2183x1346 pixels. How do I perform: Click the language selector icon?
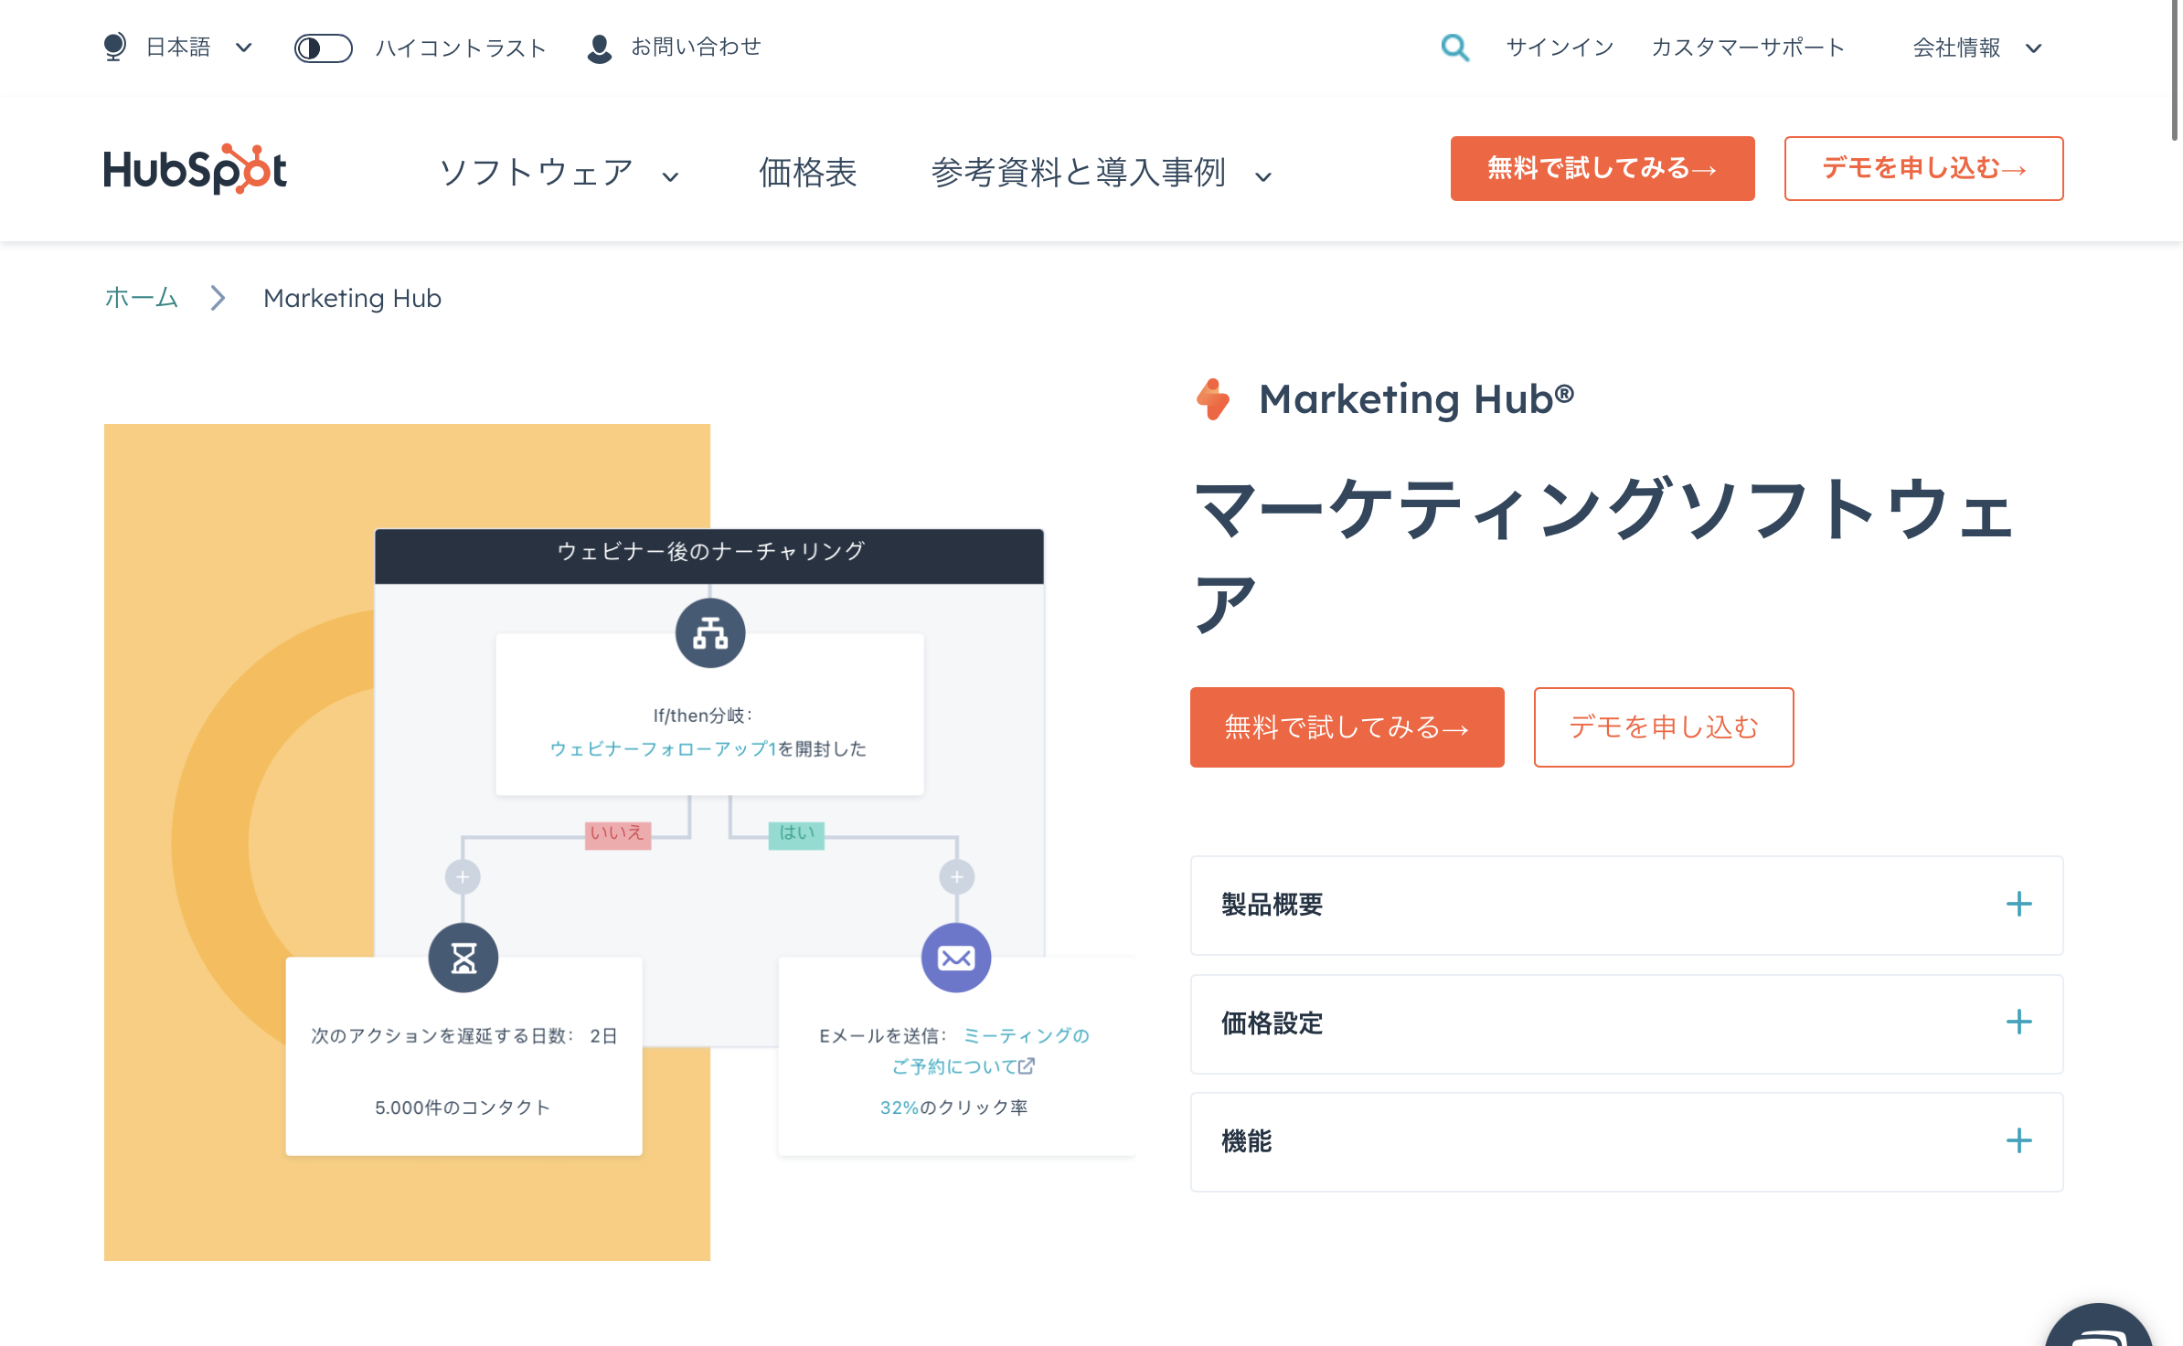click(x=119, y=47)
